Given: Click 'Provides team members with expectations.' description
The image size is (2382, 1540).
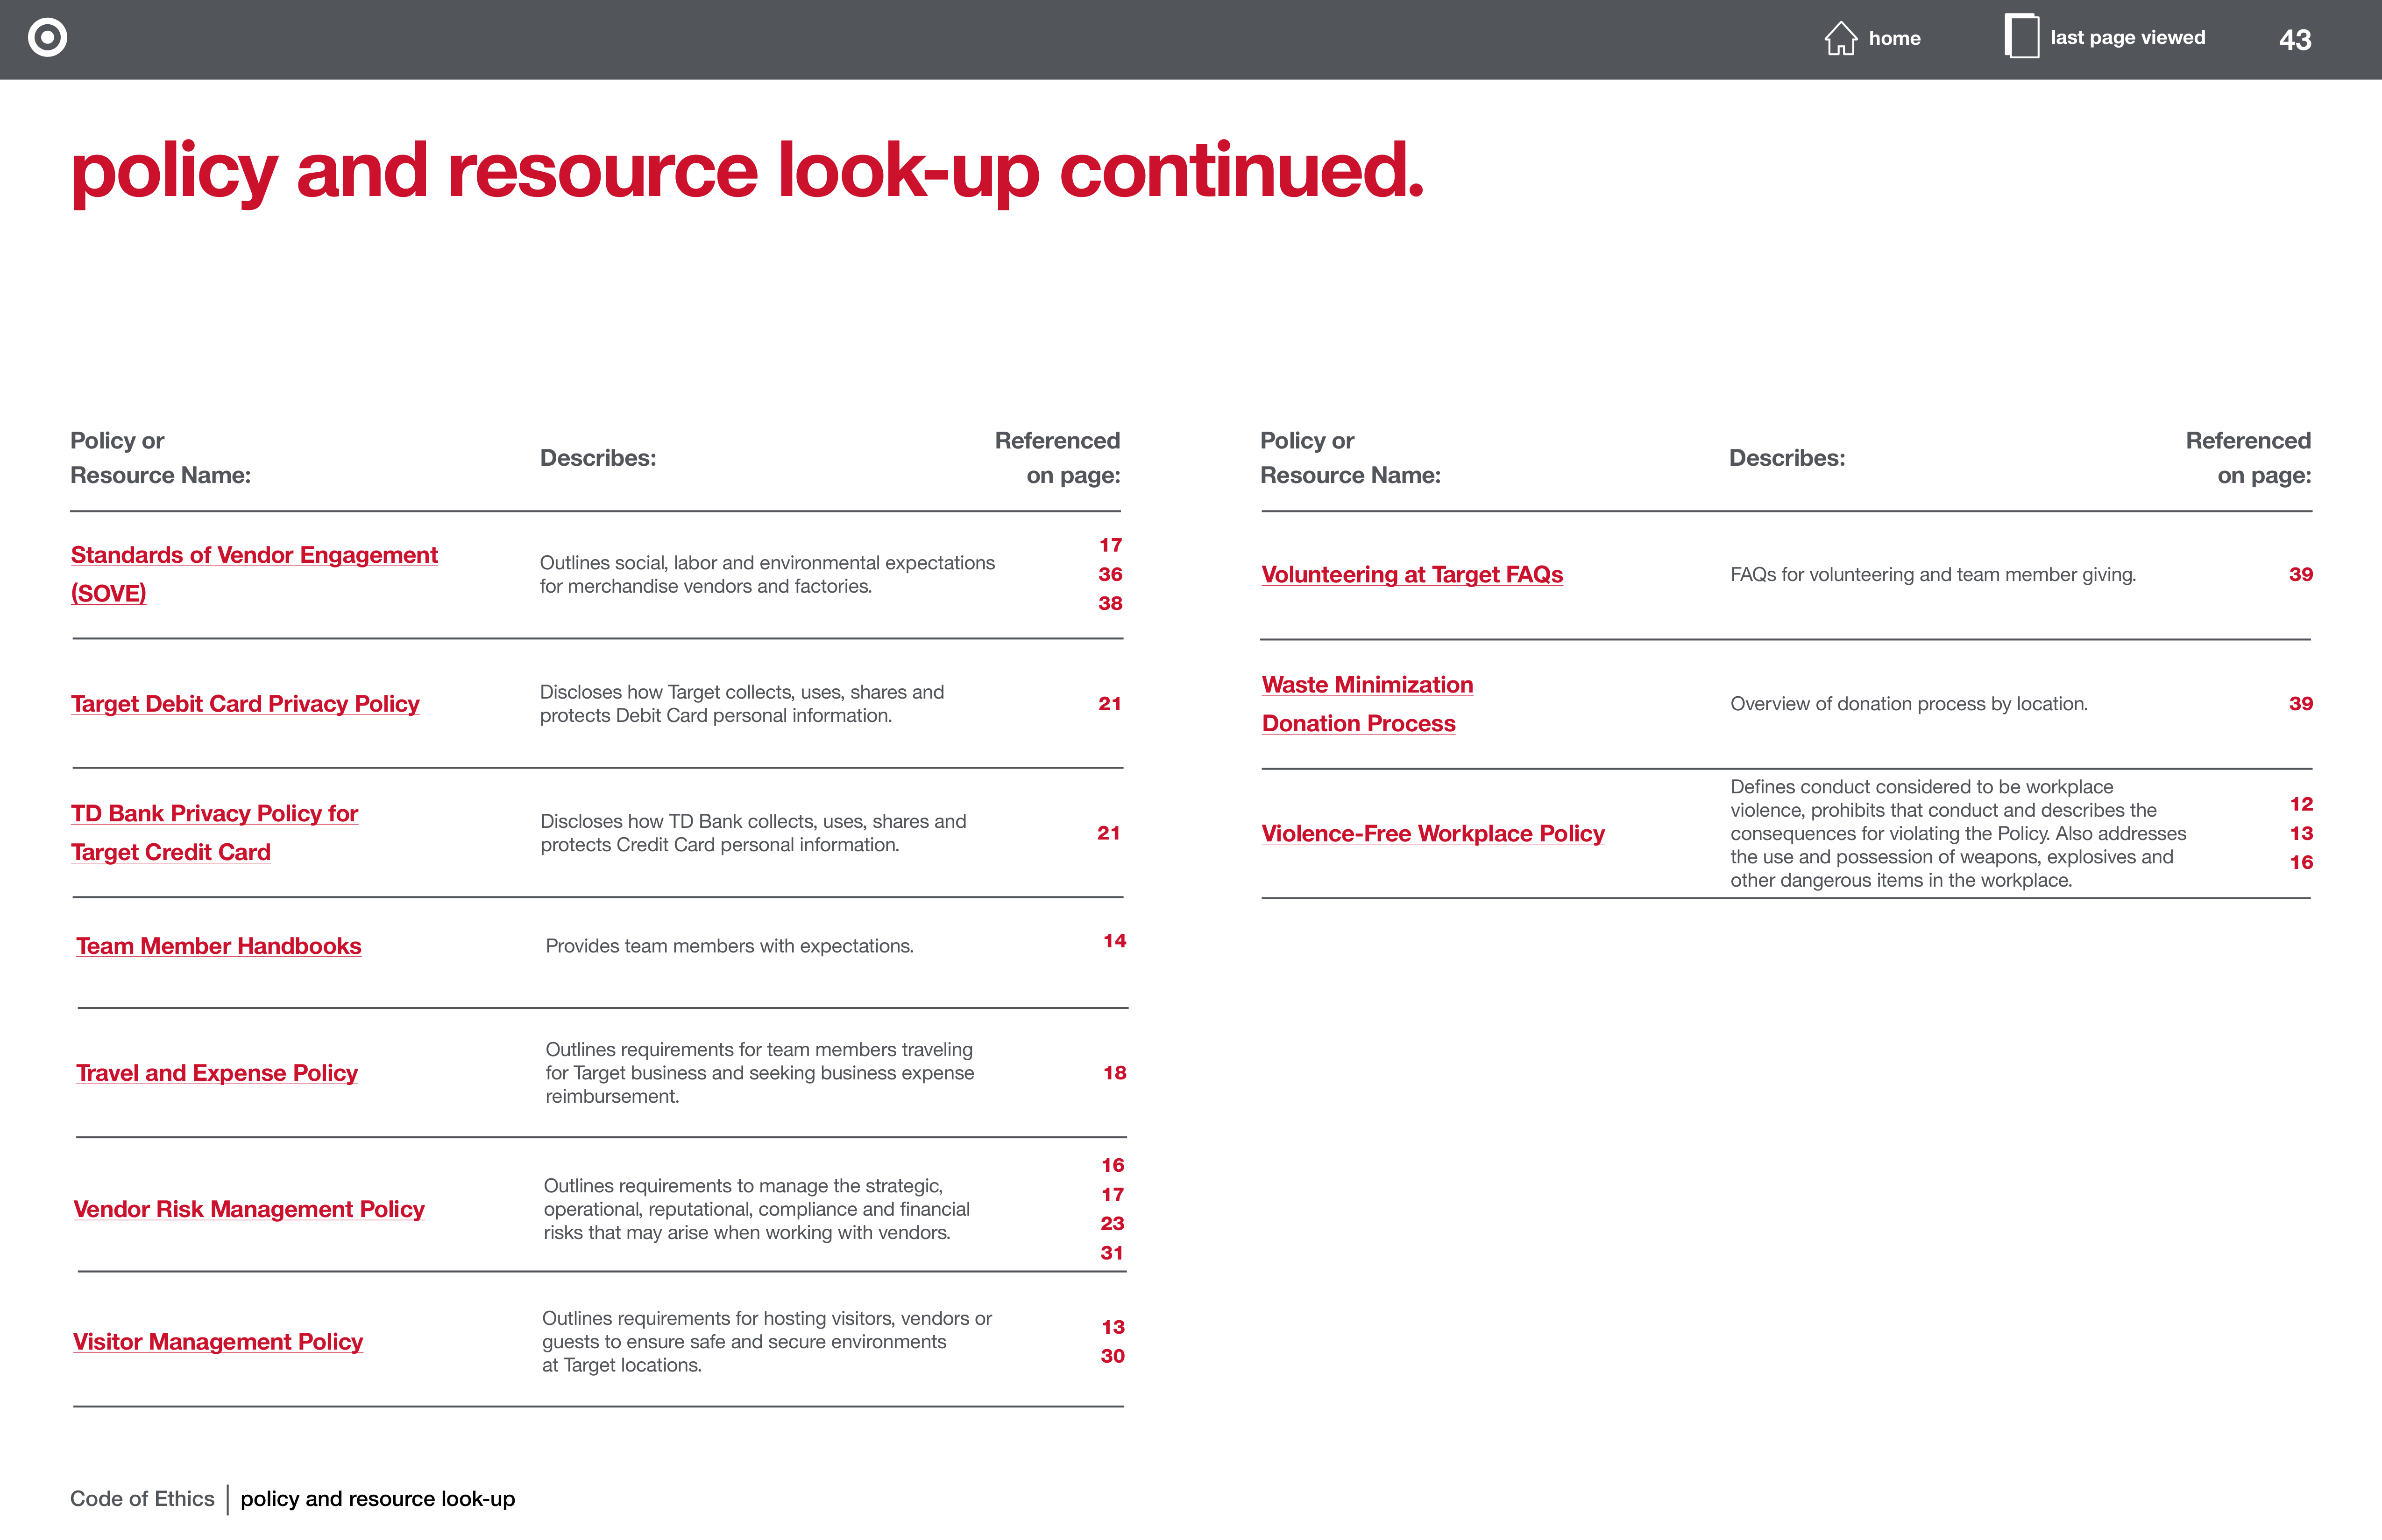Looking at the screenshot, I should [730, 946].
